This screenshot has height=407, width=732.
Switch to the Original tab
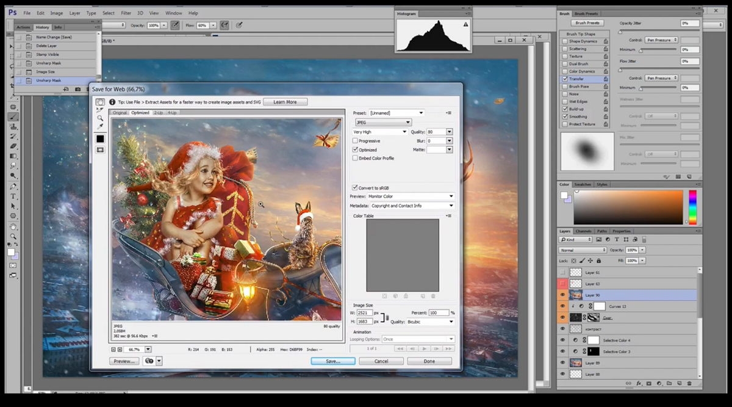pos(120,112)
